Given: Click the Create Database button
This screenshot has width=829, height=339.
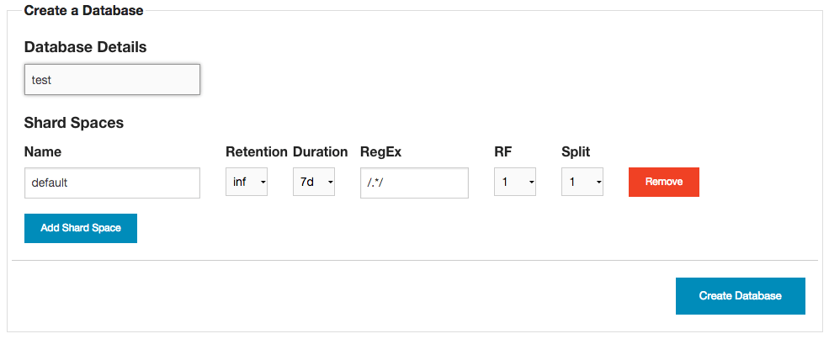Looking at the screenshot, I should [741, 296].
